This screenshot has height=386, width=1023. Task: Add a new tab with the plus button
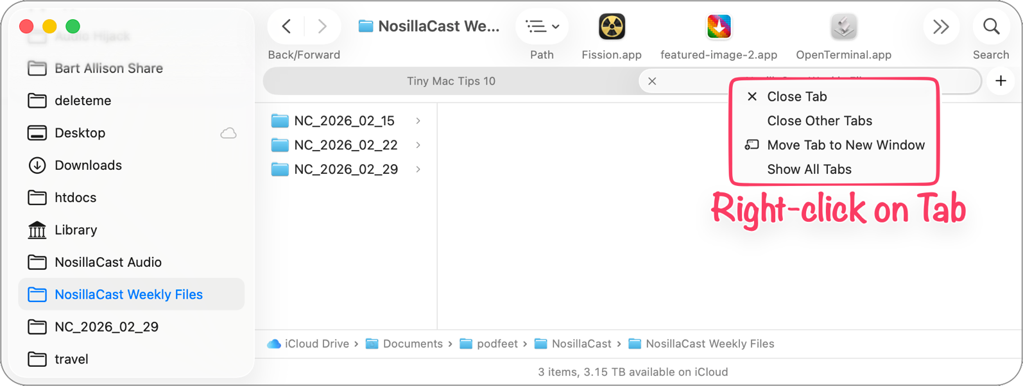(x=1001, y=81)
